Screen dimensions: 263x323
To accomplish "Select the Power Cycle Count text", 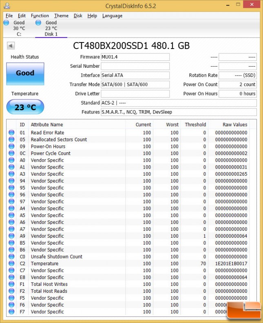I will (51, 153).
